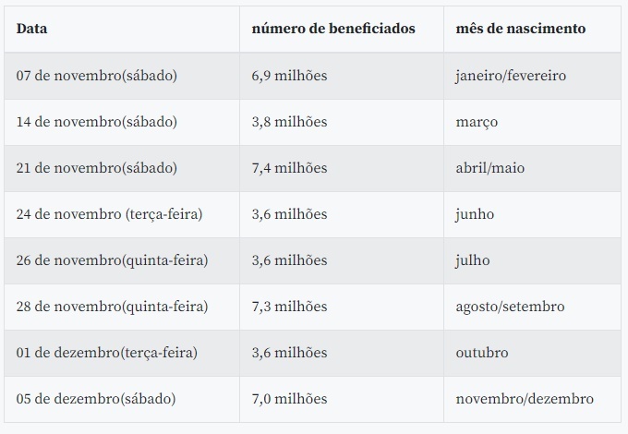Click the "01 de dezembro(terça-feira)" cell
Screen dimensions: 628x434
coord(106,353)
